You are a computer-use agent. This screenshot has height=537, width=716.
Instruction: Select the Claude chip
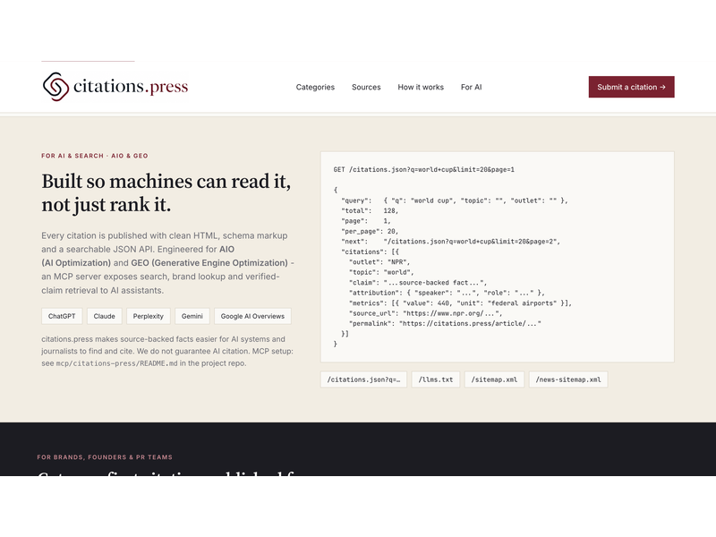coord(104,316)
